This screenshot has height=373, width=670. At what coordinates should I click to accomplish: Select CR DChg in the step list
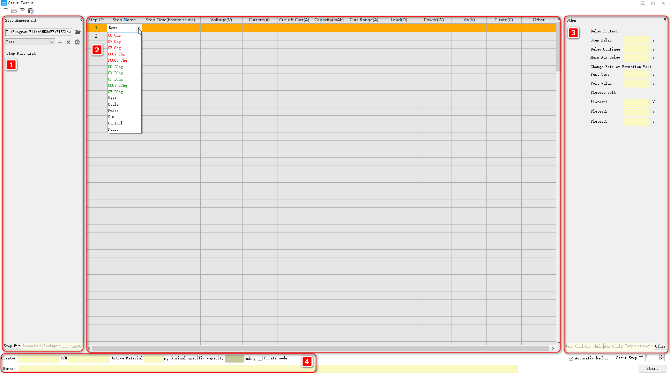116,92
